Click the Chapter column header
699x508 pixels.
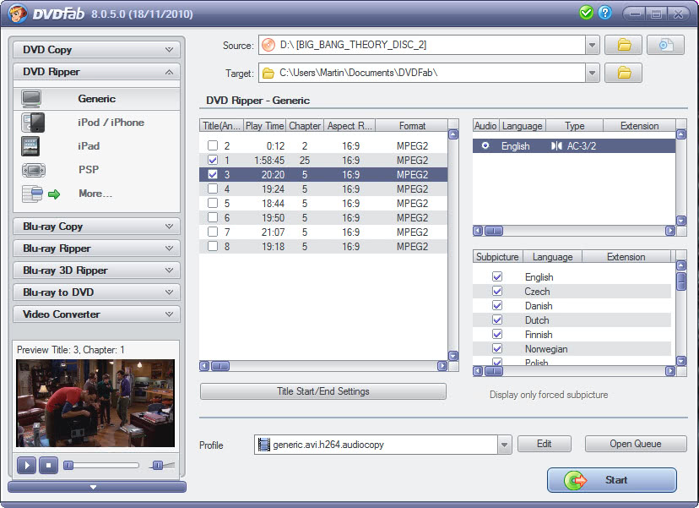click(x=305, y=126)
